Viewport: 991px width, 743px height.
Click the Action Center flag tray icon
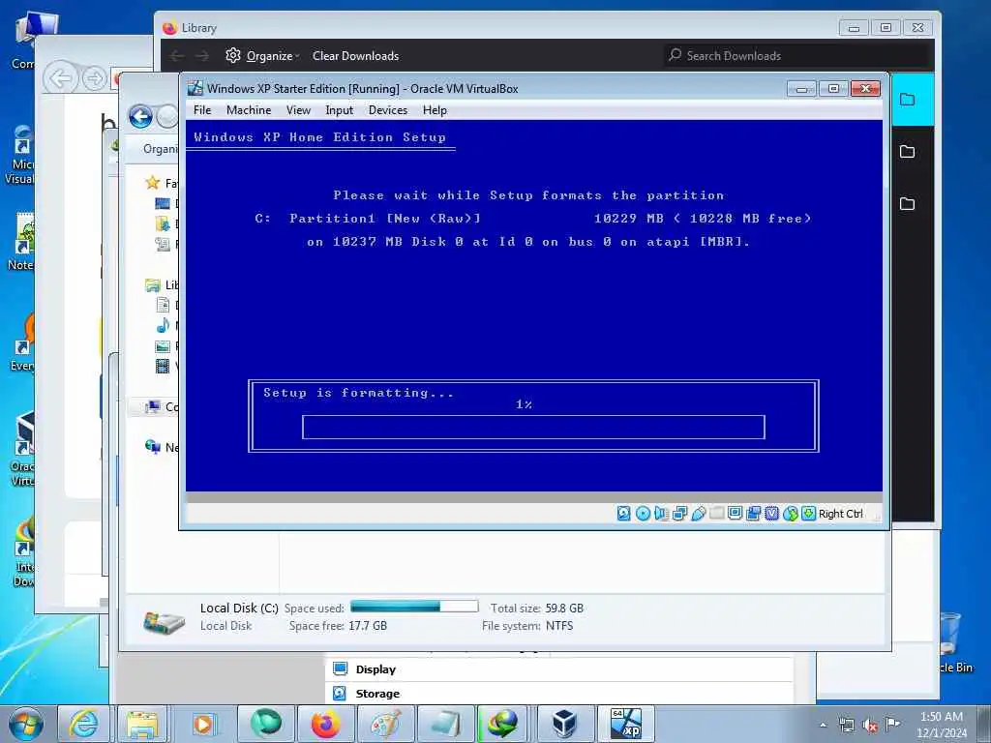coord(893,725)
